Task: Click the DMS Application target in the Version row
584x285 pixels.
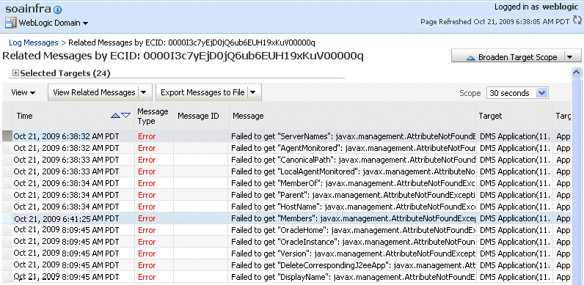Action: 515,253
